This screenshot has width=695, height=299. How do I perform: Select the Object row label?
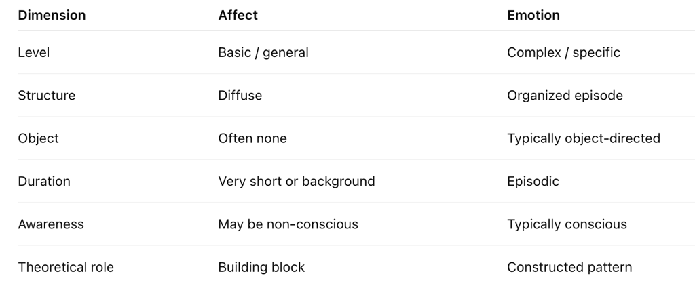(38, 138)
